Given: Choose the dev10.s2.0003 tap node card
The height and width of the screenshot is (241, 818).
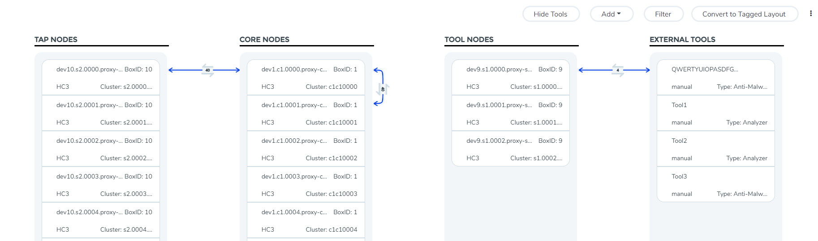Looking at the screenshot, I should 101,185.
